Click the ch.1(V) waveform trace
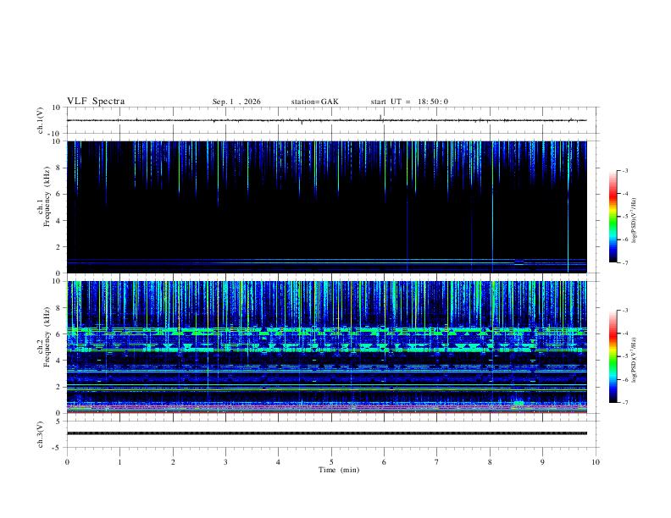 pyautogui.click(x=326, y=120)
